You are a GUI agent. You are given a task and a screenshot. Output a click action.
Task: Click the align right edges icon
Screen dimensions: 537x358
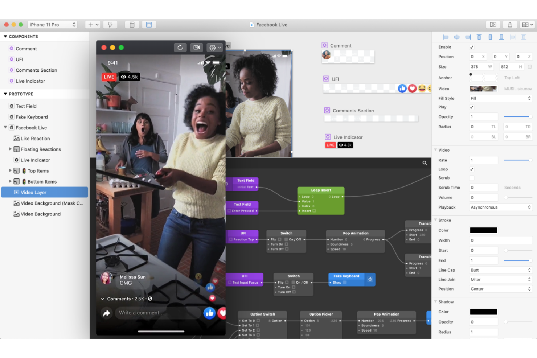coord(468,37)
